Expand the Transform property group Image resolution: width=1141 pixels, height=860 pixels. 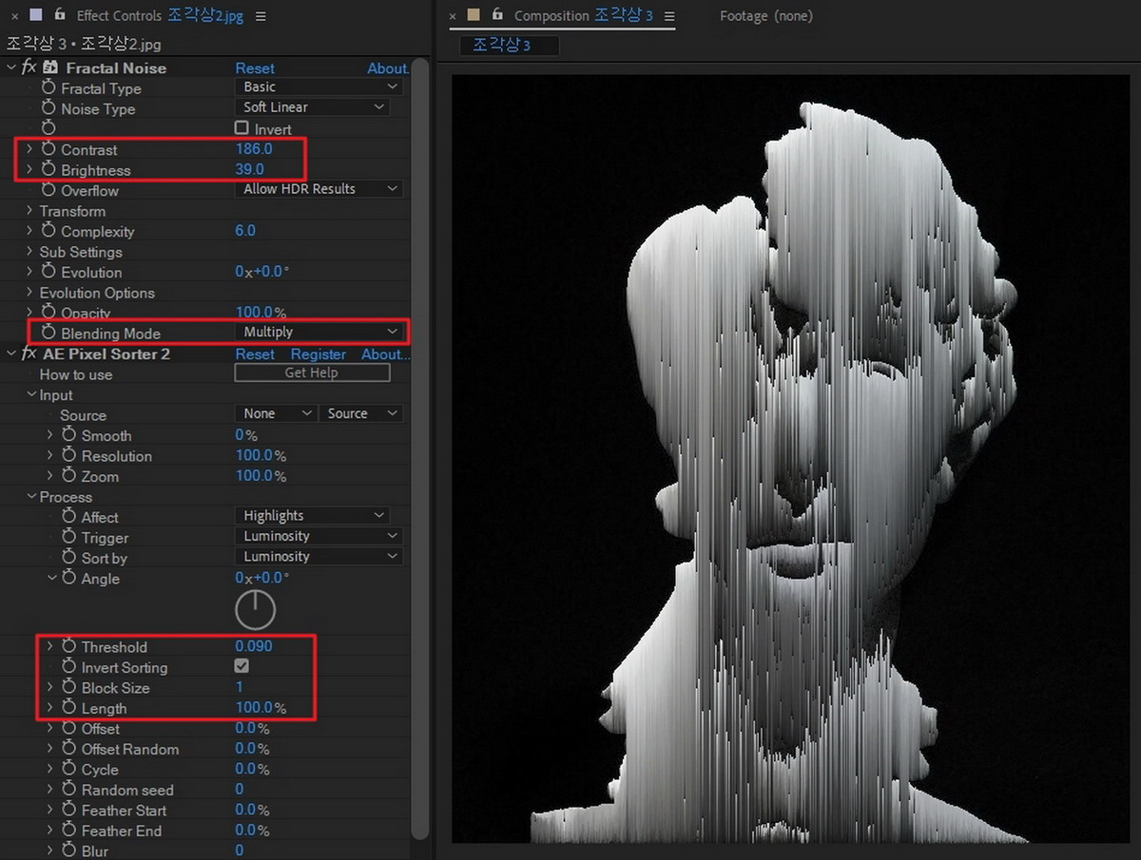(29, 211)
